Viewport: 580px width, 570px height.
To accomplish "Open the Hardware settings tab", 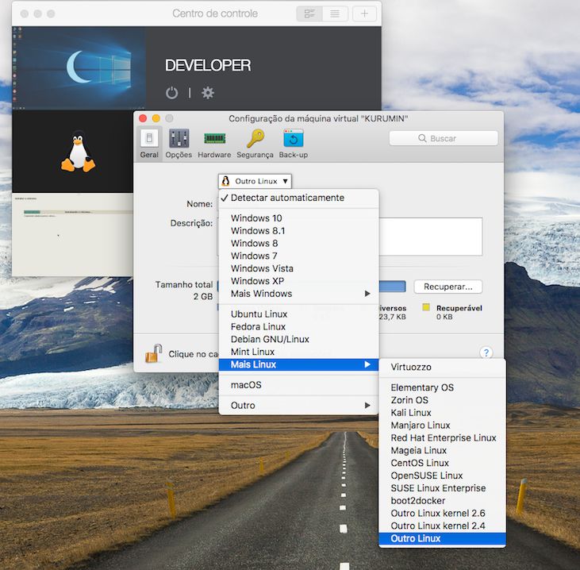I will click(214, 144).
